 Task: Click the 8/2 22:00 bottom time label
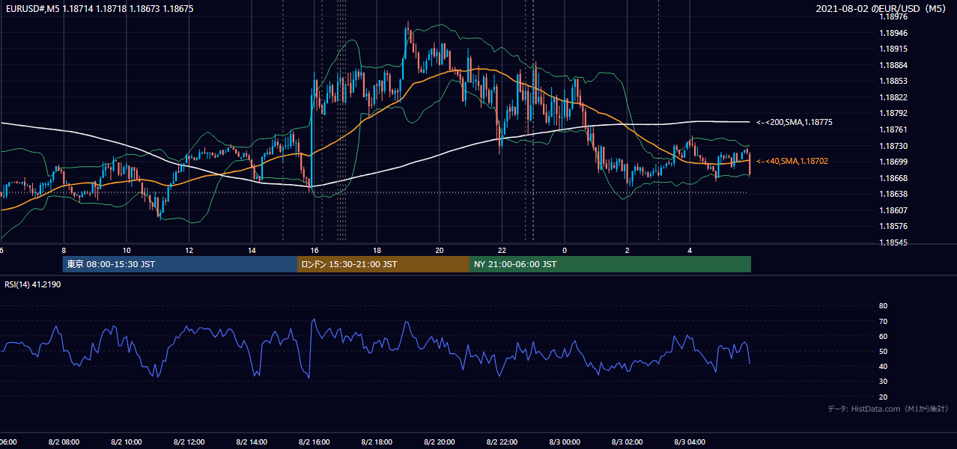[x=502, y=442]
